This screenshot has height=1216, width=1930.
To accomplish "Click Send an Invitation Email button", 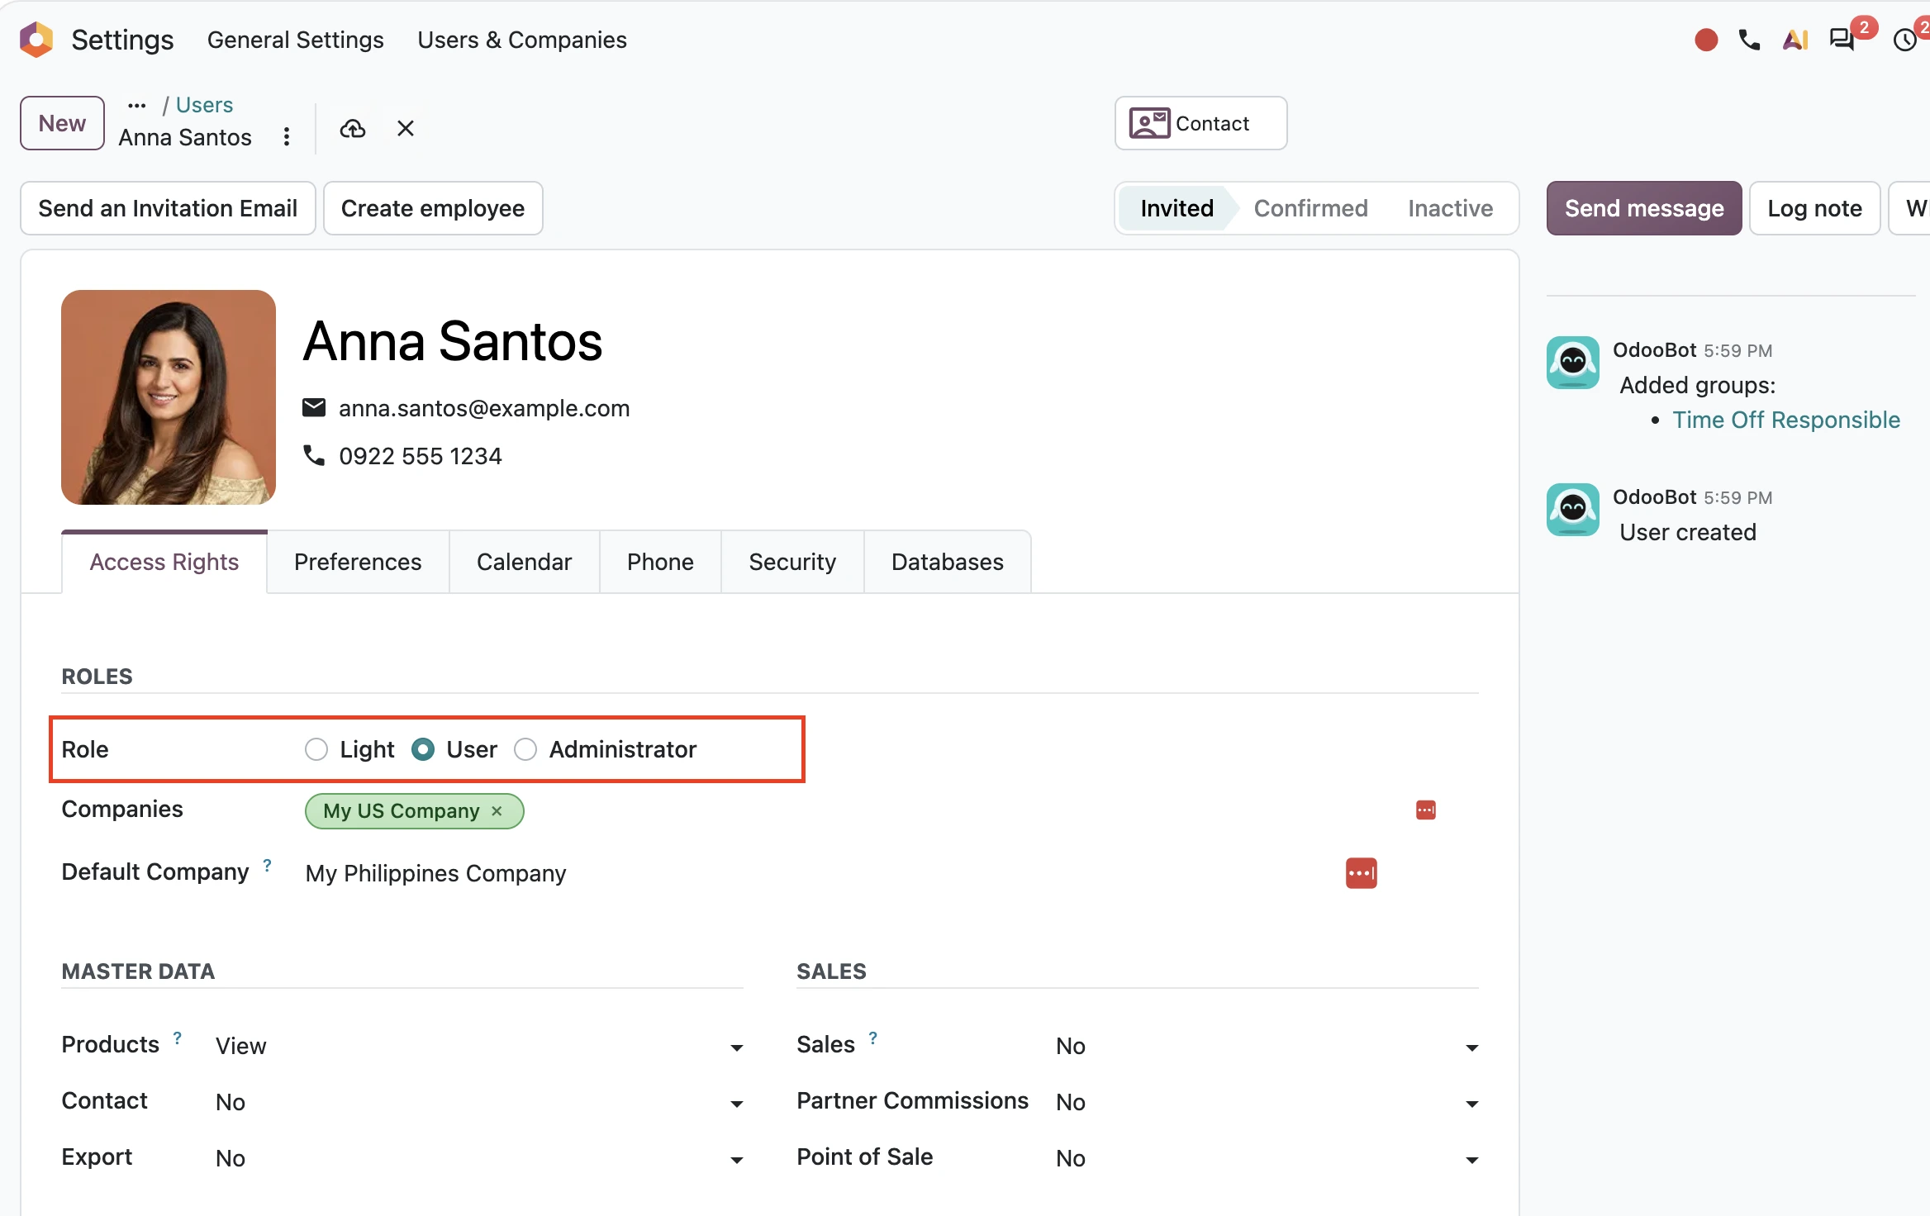I will point(168,208).
